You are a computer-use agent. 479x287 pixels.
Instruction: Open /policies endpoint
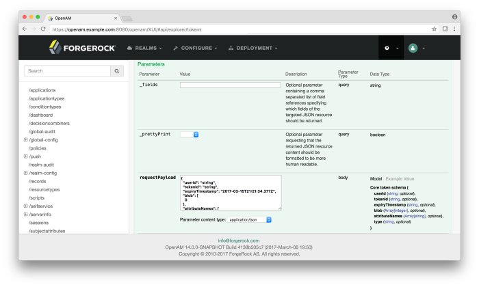click(x=37, y=148)
